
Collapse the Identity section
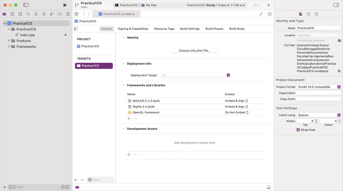click(x=123, y=38)
